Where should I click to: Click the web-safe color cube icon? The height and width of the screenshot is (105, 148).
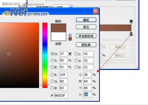click(70, 35)
